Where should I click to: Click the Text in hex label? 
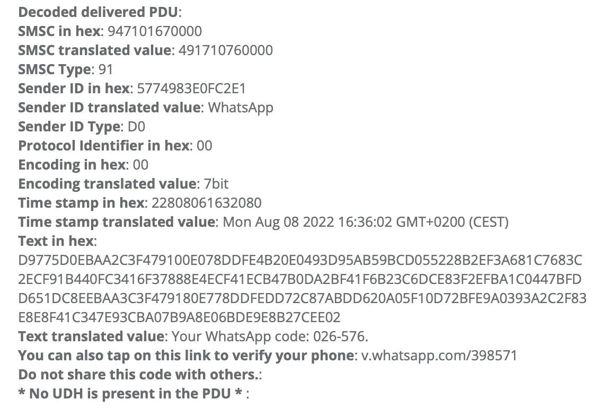(56, 241)
